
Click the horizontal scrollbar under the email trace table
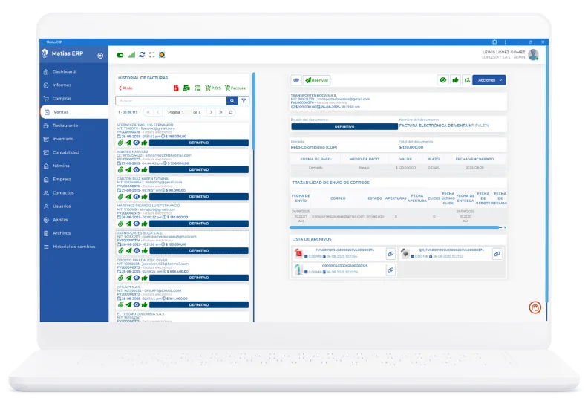396,227
